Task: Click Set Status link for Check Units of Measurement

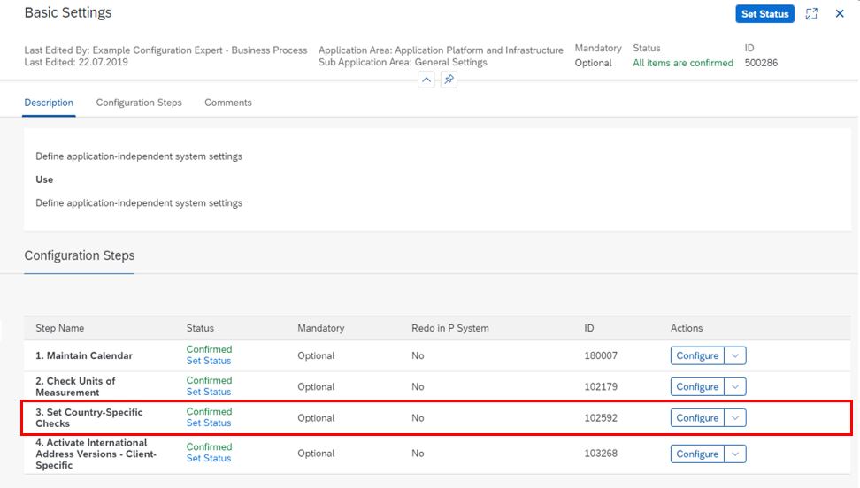Action: pyautogui.click(x=209, y=392)
